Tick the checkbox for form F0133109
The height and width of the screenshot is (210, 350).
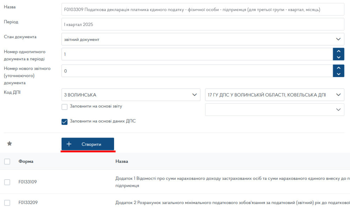[x=7, y=182]
